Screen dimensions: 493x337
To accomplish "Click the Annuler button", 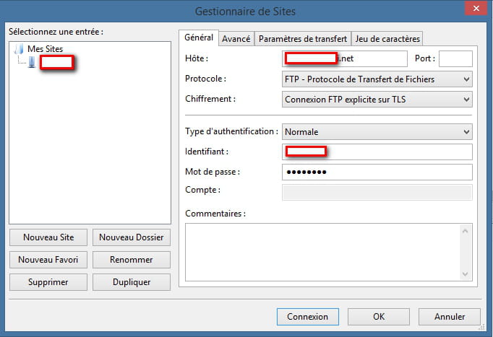I will [450, 316].
